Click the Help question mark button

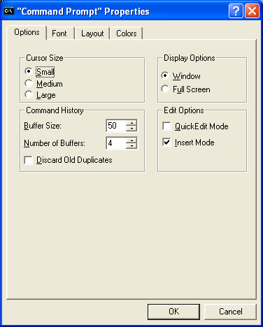point(236,10)
